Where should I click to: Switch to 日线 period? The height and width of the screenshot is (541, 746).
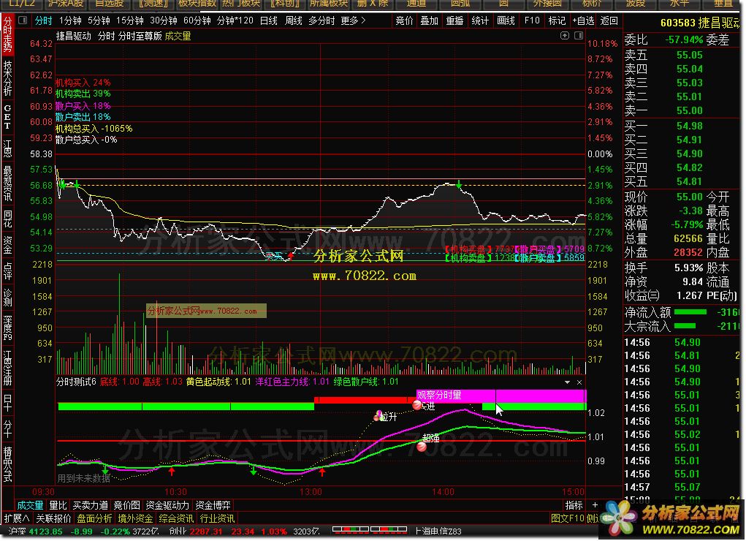269,20
